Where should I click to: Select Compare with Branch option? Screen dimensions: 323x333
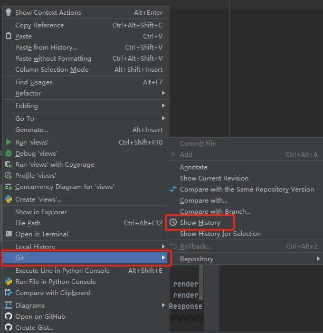(x=215, y=212)
